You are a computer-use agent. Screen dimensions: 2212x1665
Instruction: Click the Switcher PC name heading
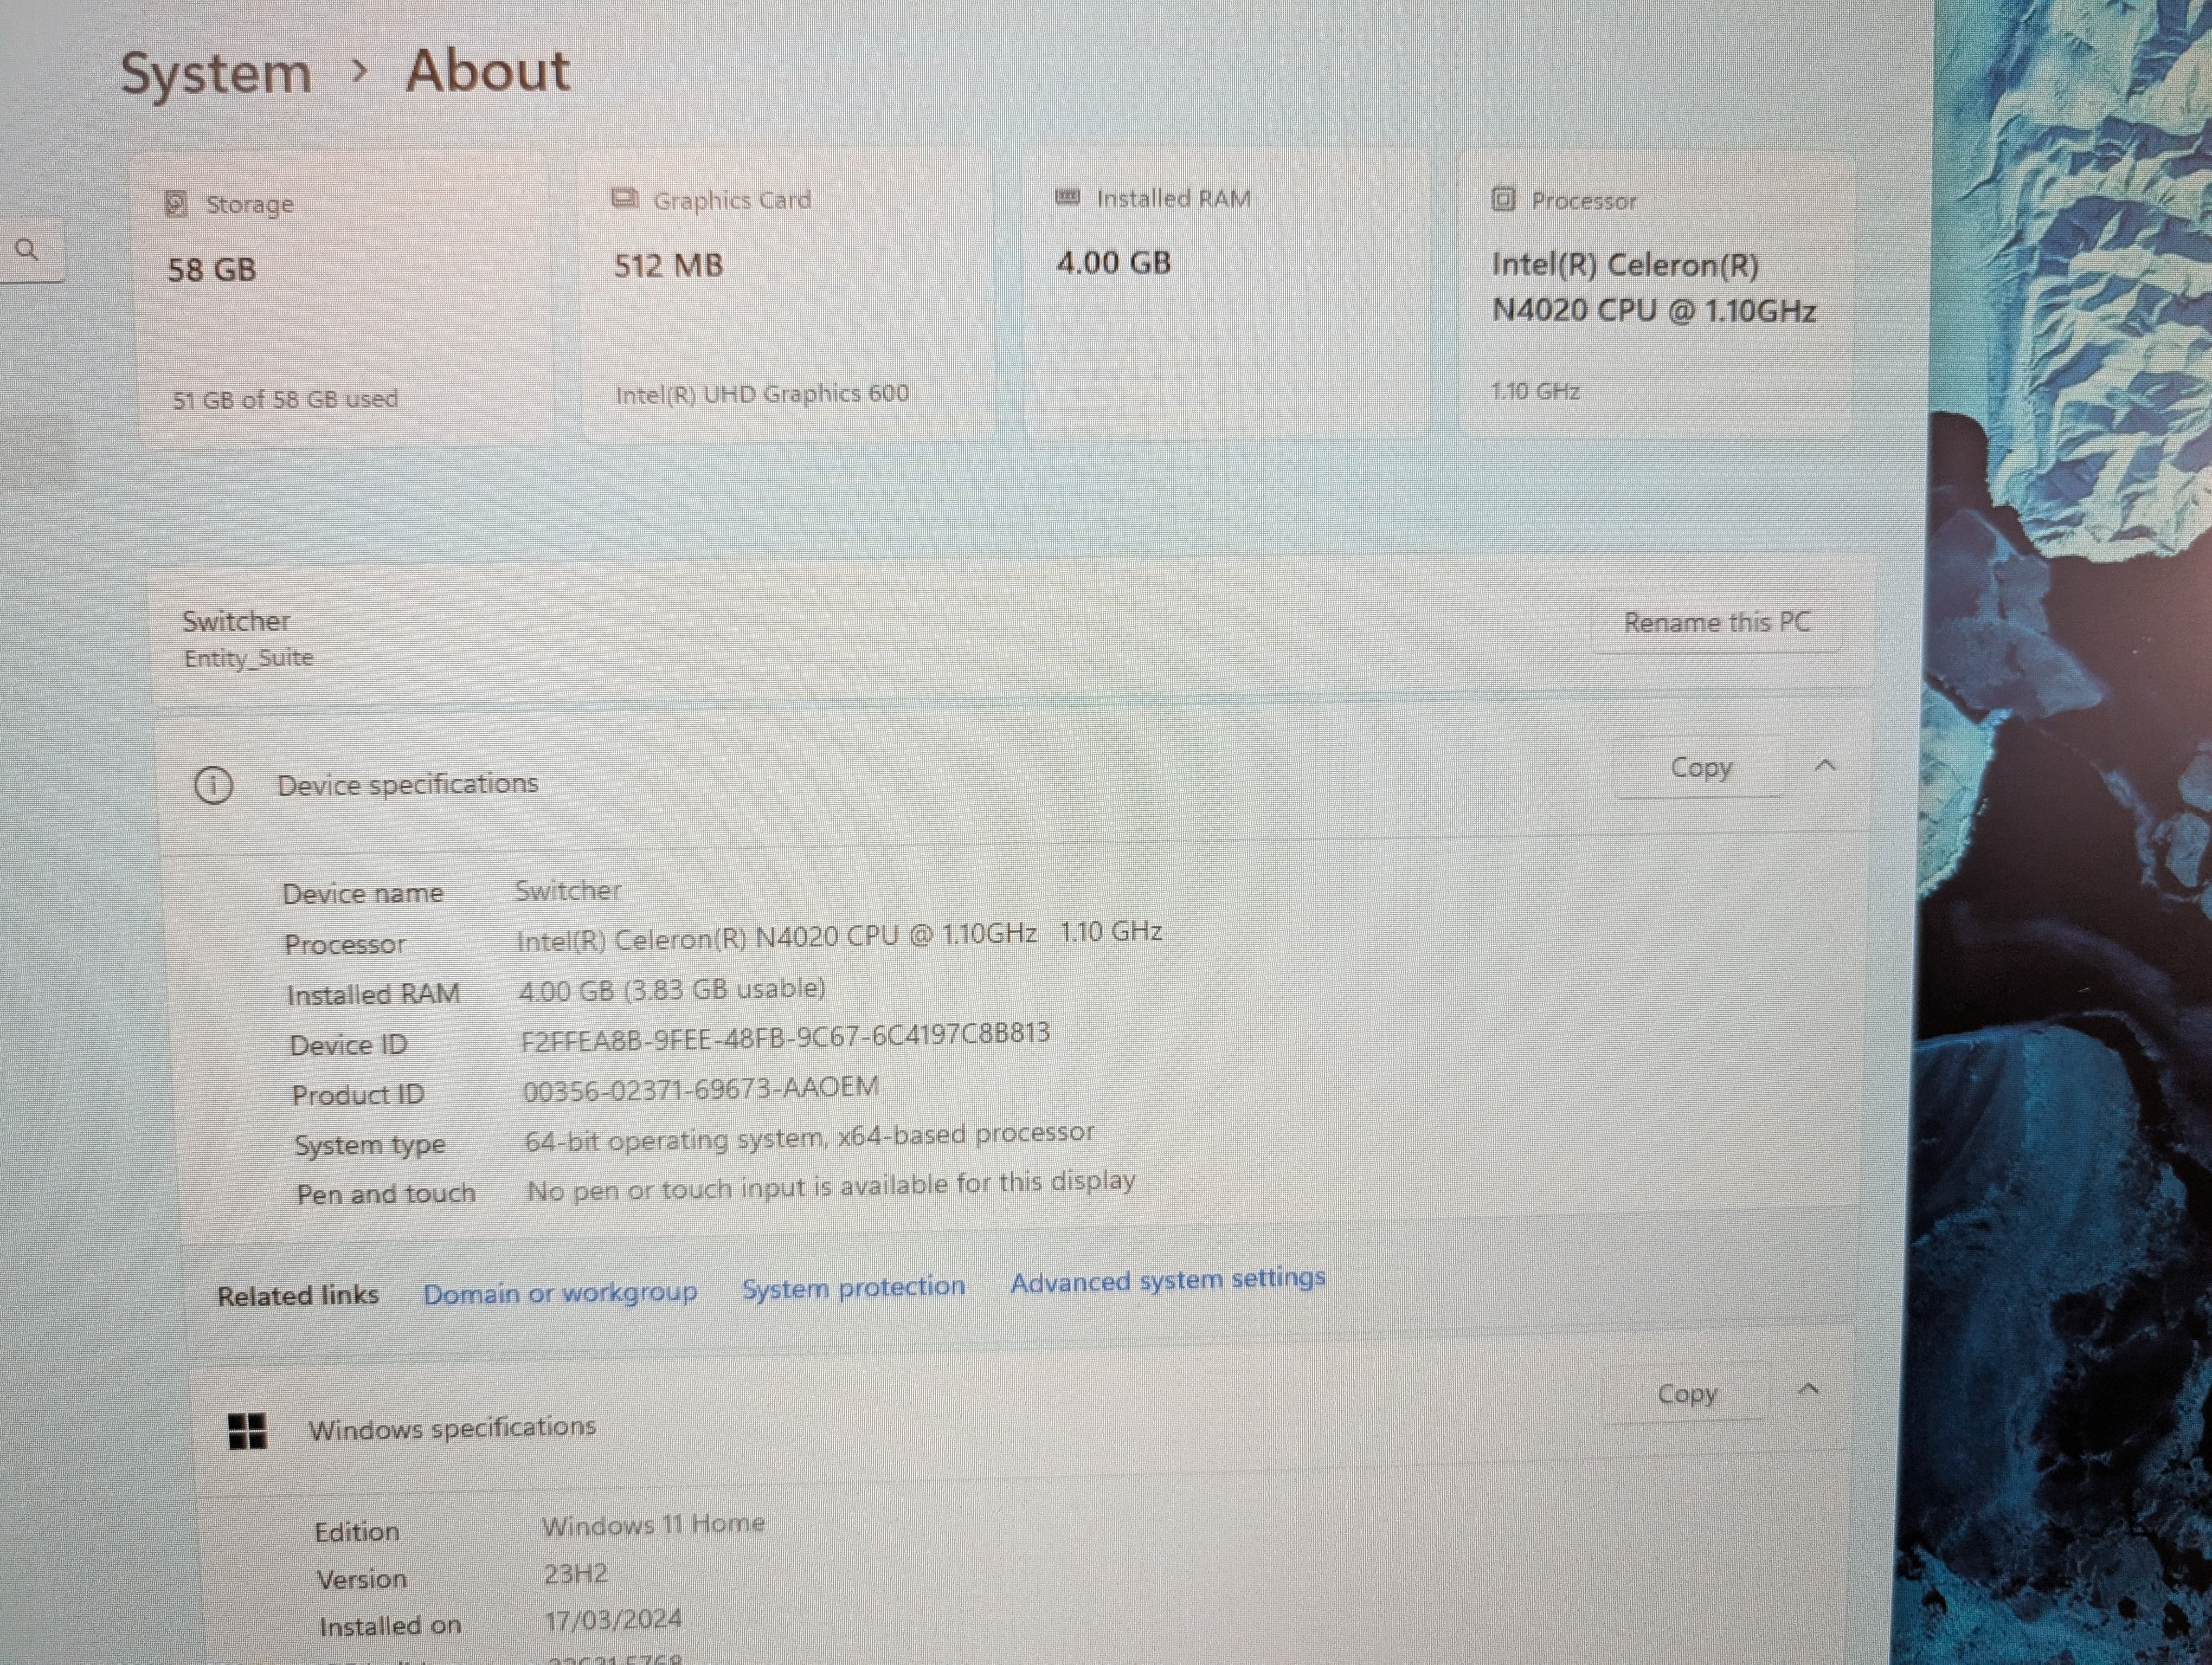tap(236, 621)
